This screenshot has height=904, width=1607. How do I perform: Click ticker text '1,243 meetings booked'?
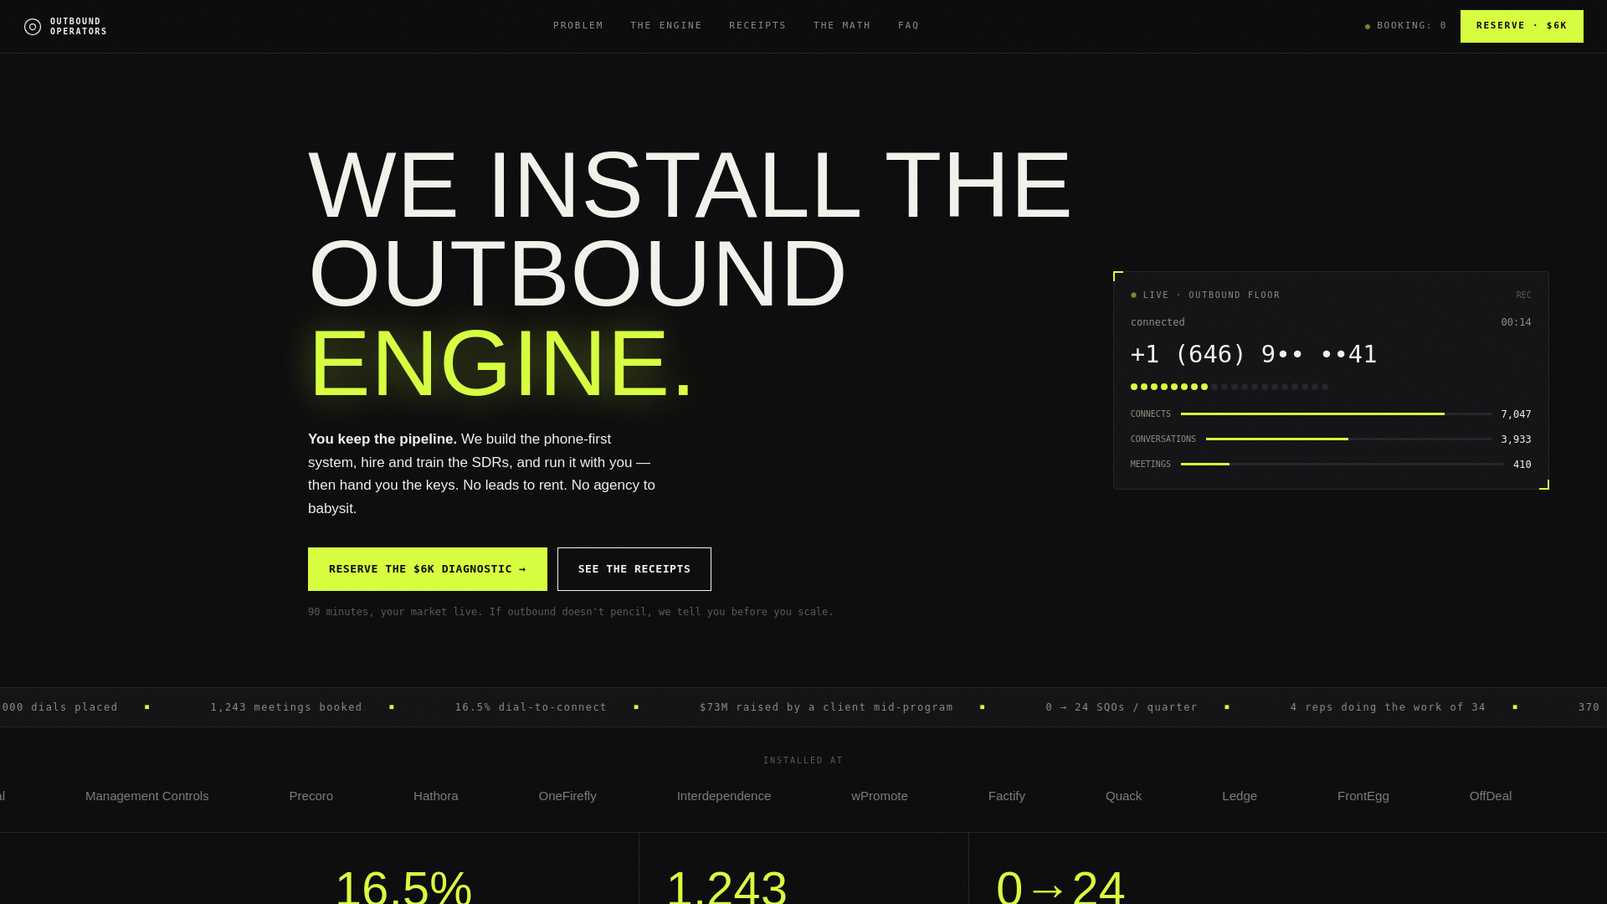(x=286, y=707)
